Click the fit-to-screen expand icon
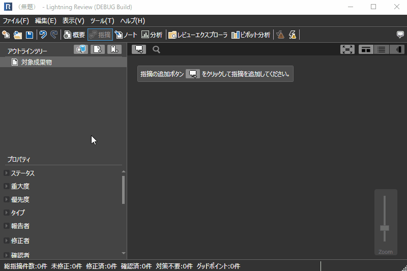This screenshot has width=407, height=271. (x=347, y=49)
